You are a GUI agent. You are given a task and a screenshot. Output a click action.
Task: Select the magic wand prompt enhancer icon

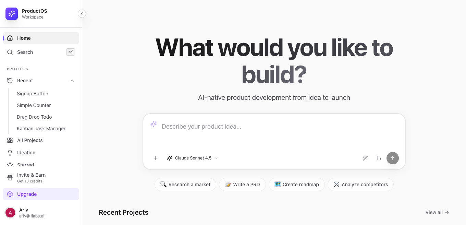coord(365,158)
